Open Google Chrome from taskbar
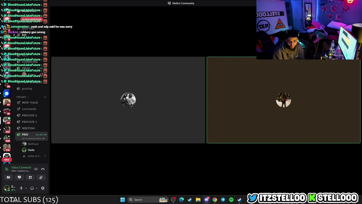This screenshot has height=204, width=362. point(215,200)
